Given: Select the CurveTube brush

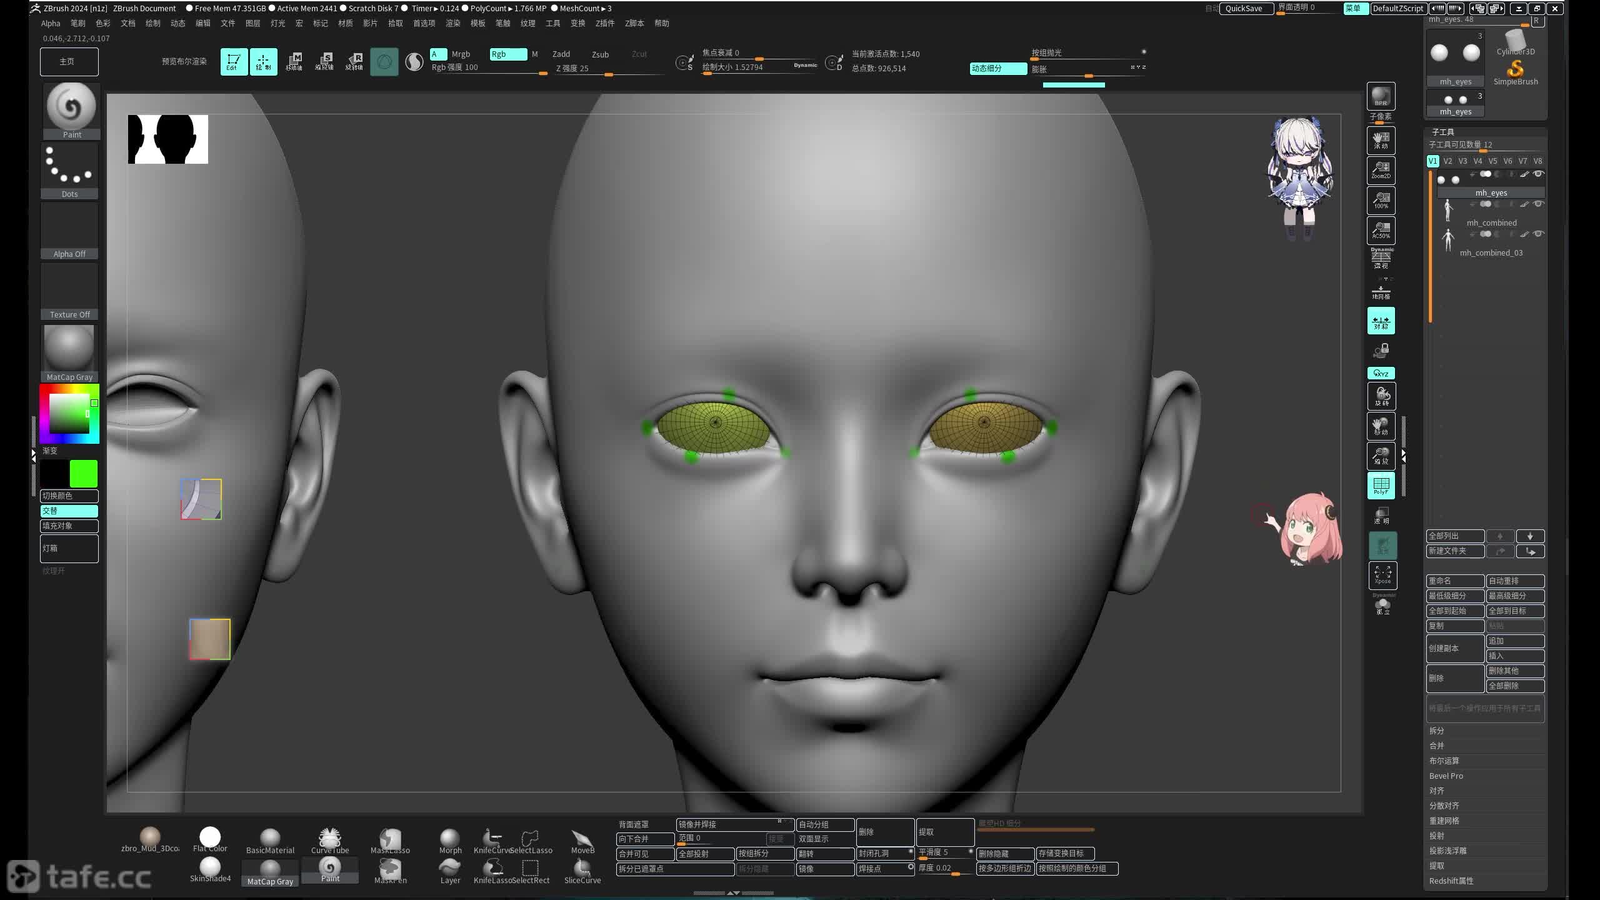Looking at the screenshot, I should 330,841.
